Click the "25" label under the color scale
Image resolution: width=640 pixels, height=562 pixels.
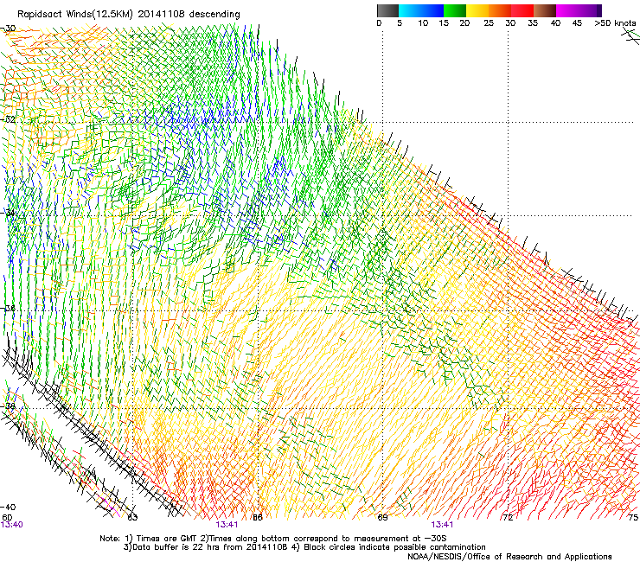(489, 23)
